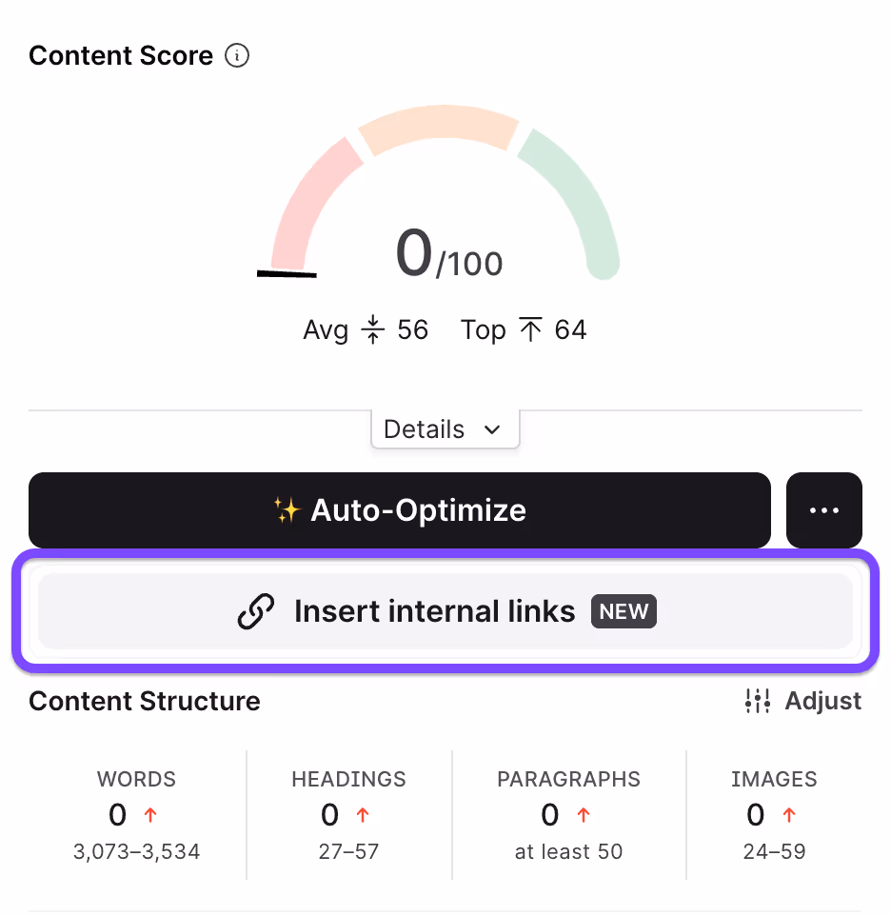This screenshot has height=916, width=891.
Task: Run Auto-Optimize
Action: [x=400, y=510]
